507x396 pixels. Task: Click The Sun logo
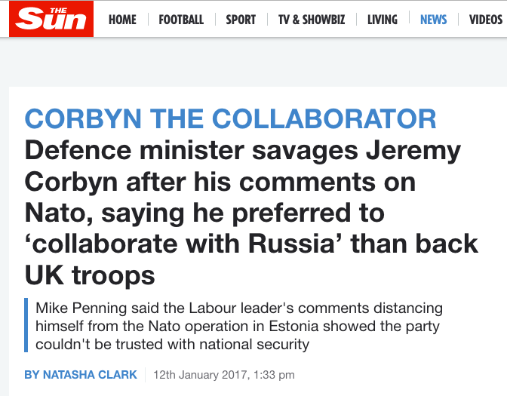click(x=51, y=19)
